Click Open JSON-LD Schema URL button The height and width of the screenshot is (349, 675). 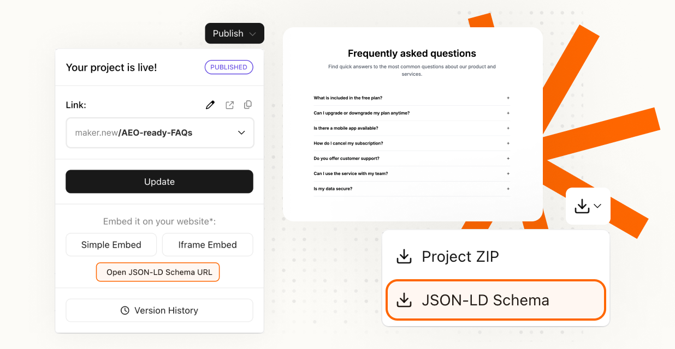158,272
